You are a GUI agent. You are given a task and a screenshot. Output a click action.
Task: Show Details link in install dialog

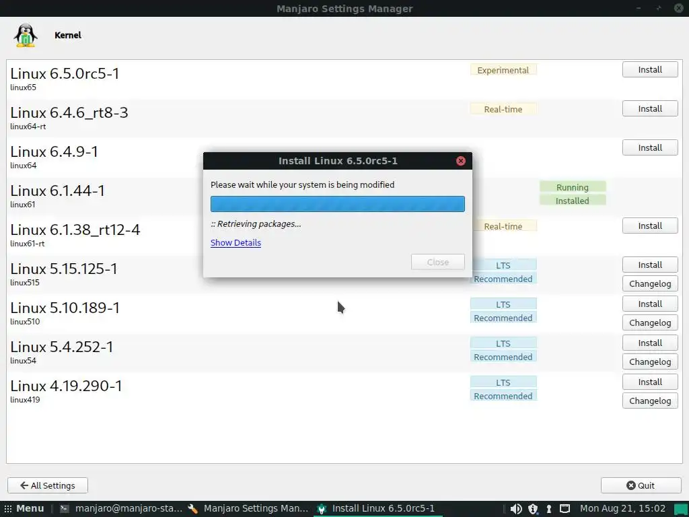pos(235,242)
